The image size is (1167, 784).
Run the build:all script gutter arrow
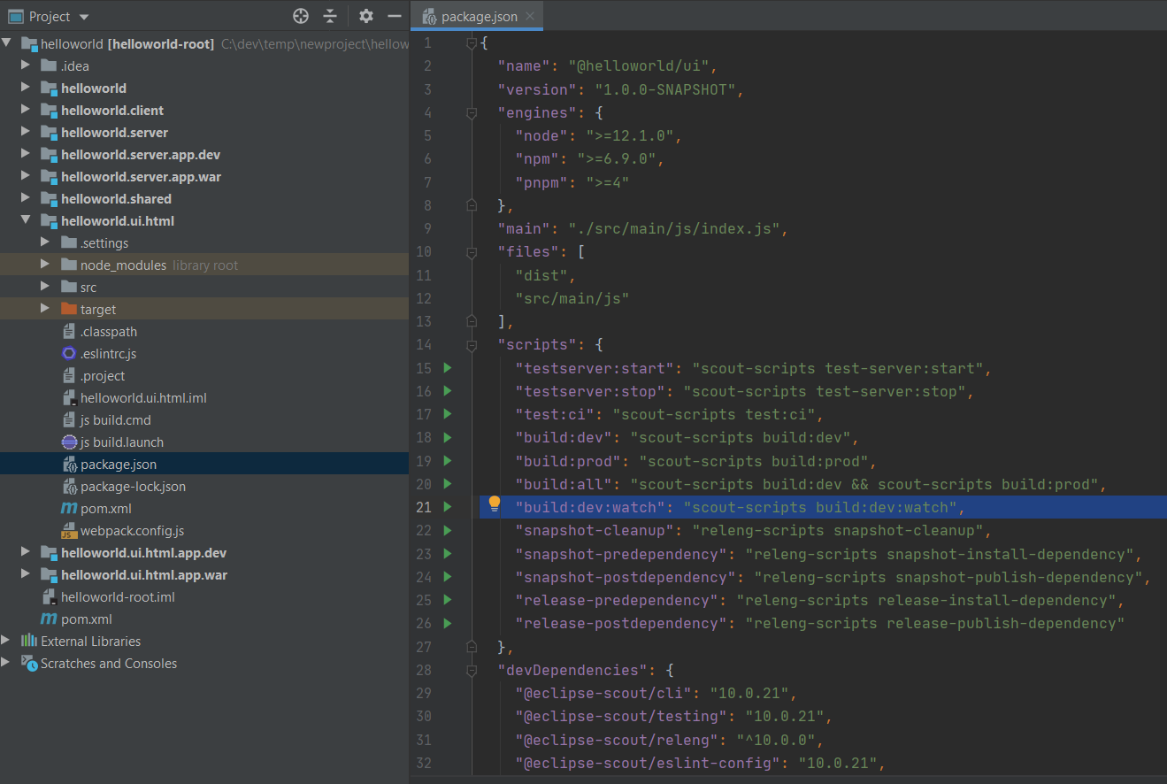coord(448,484)
